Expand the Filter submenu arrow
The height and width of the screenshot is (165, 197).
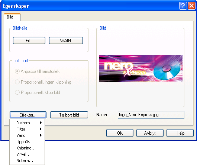tap(41, 129)
